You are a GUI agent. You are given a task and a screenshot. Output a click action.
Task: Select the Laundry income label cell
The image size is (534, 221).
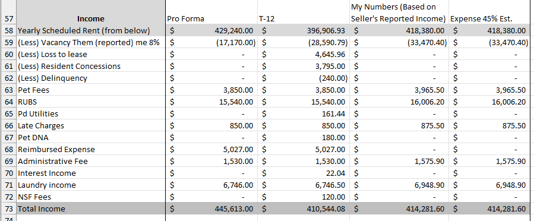91,185
